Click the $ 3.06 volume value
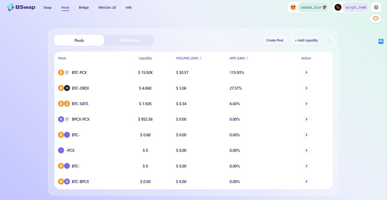 (181, 88)
